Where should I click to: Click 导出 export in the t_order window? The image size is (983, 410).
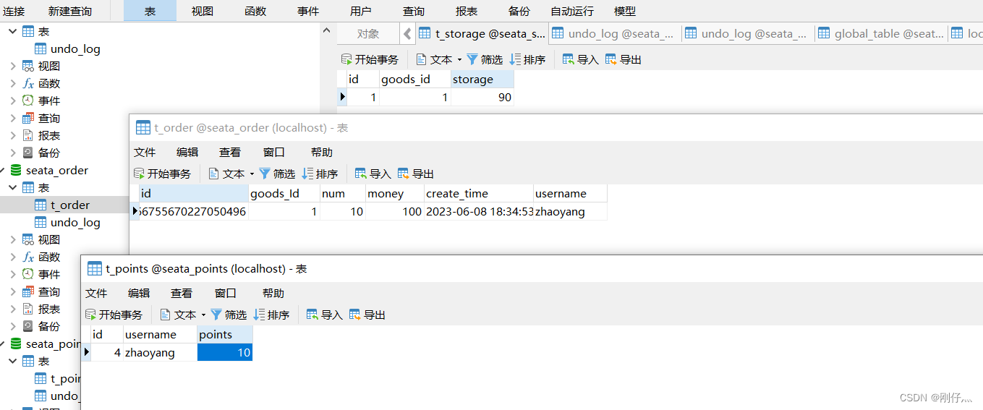coord(415,174)
